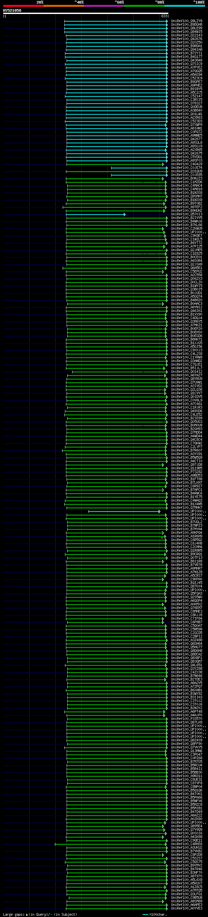Screen dimensions: 208x917
Task: Open hit UniRef100_B7UGL2
Action: click(187, 522)
